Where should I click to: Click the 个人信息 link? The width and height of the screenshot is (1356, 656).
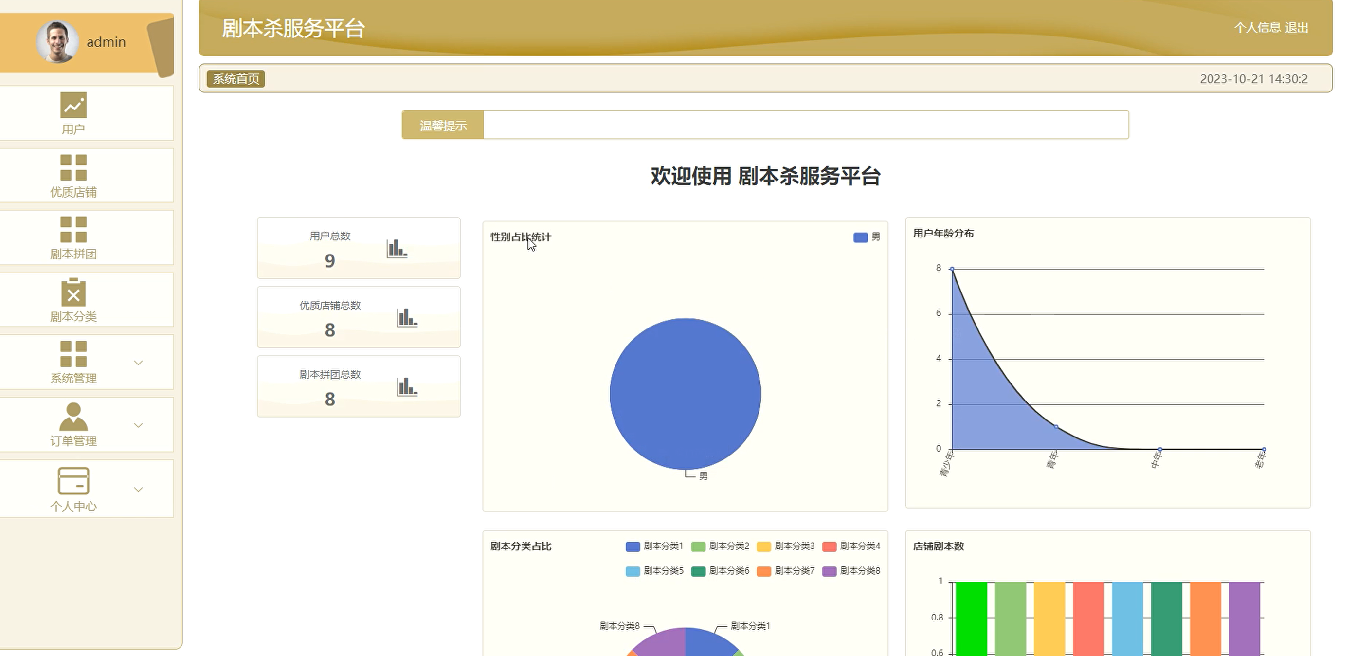pyautogui.click(x=1258, y=27)
